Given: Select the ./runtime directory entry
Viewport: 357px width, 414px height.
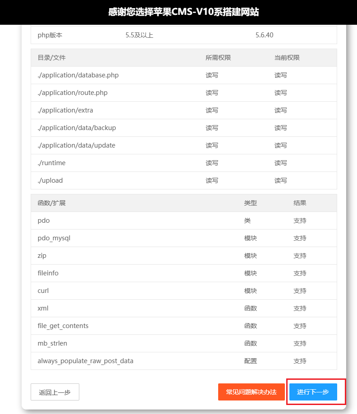Looking at the screenshot, I should 51,163.
